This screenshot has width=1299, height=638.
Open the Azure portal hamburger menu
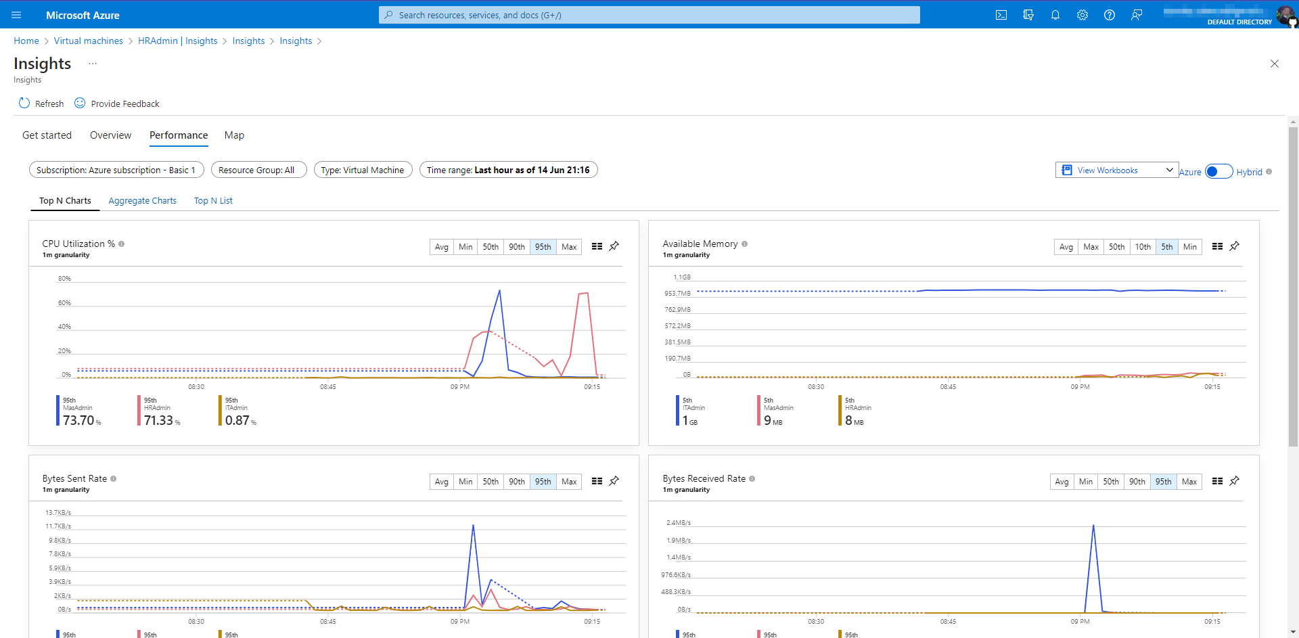click(x=16, y=15)
